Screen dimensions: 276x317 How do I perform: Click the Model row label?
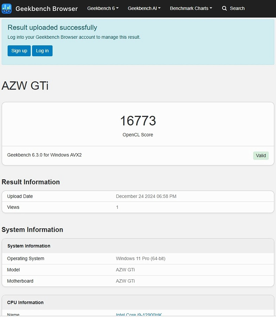[13, 270]
